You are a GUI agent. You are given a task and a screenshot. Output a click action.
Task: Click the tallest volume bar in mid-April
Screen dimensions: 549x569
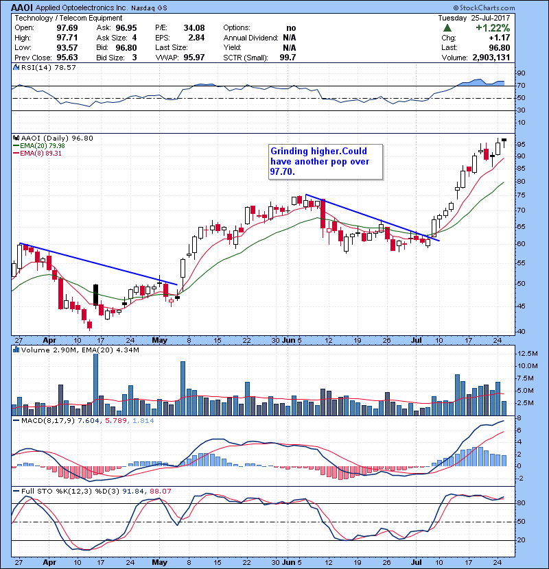coord(95,385)
